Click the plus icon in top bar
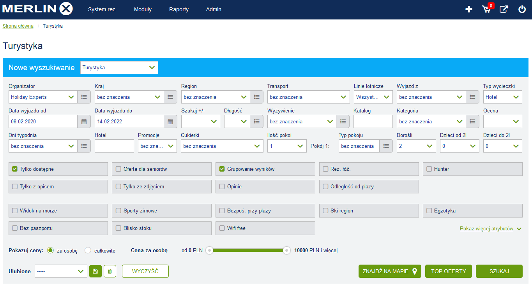Viewport: 532px width, 286px height. [x=469, y=9]
